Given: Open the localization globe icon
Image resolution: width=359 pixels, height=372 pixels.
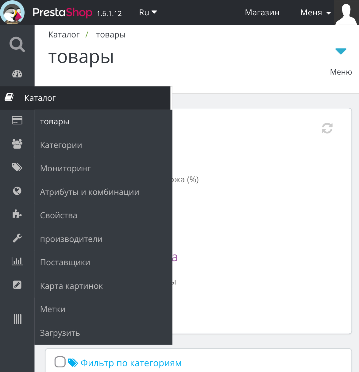Looking at the screenshot, I should [x=17, y=191].
